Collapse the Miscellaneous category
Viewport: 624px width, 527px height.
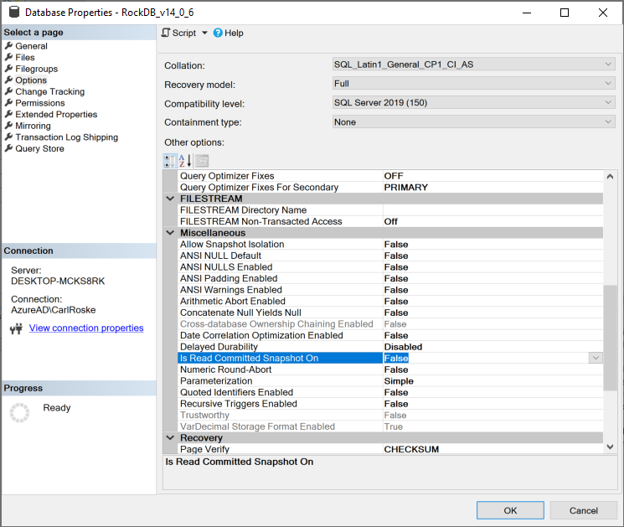pyautogui.click(x=170, y=232)
